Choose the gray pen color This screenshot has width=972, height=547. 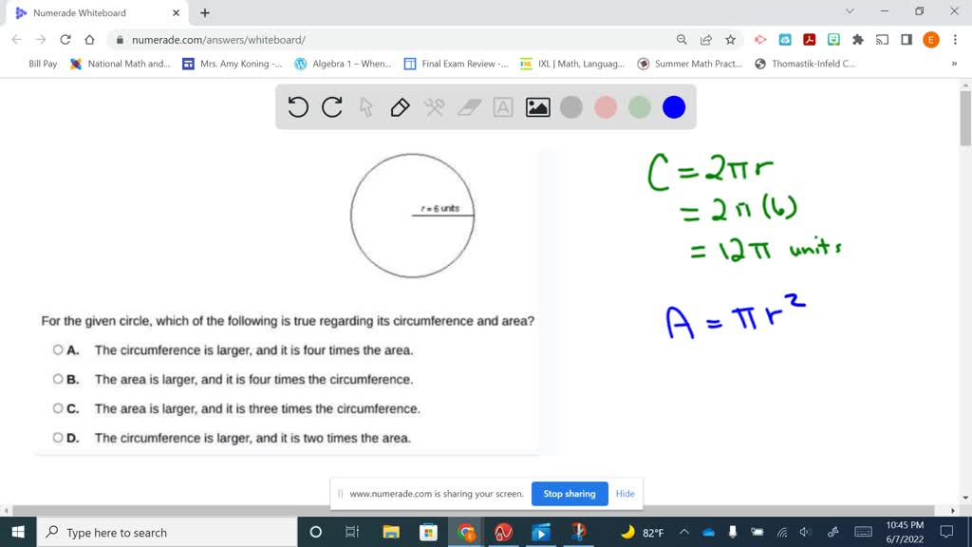570,107
